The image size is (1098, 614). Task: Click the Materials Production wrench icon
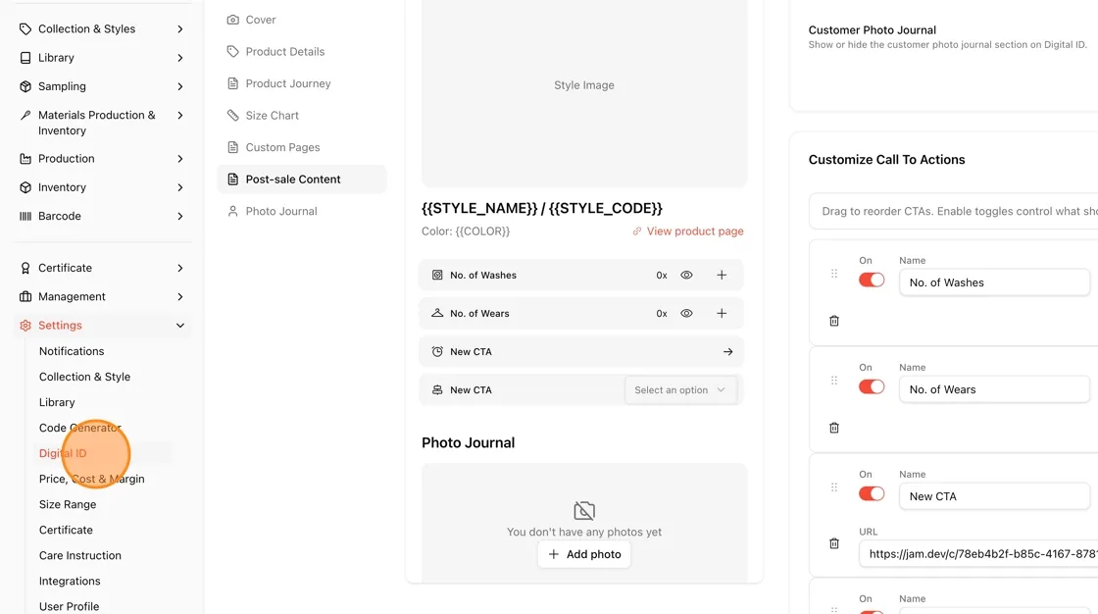25,115
